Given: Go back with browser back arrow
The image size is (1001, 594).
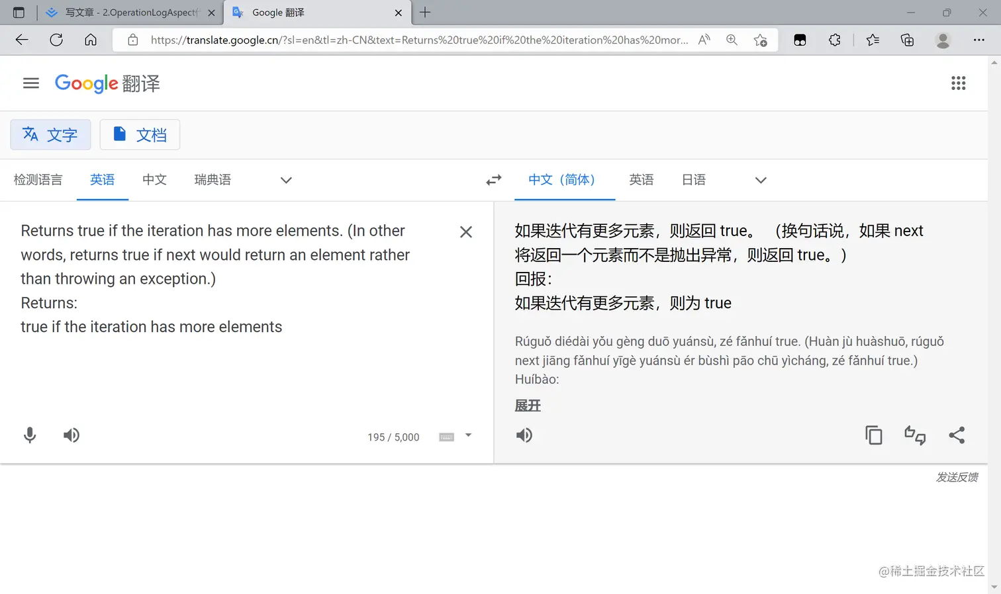Looking at the screenshot, I should pyautogui.click(x=22, y=40).
